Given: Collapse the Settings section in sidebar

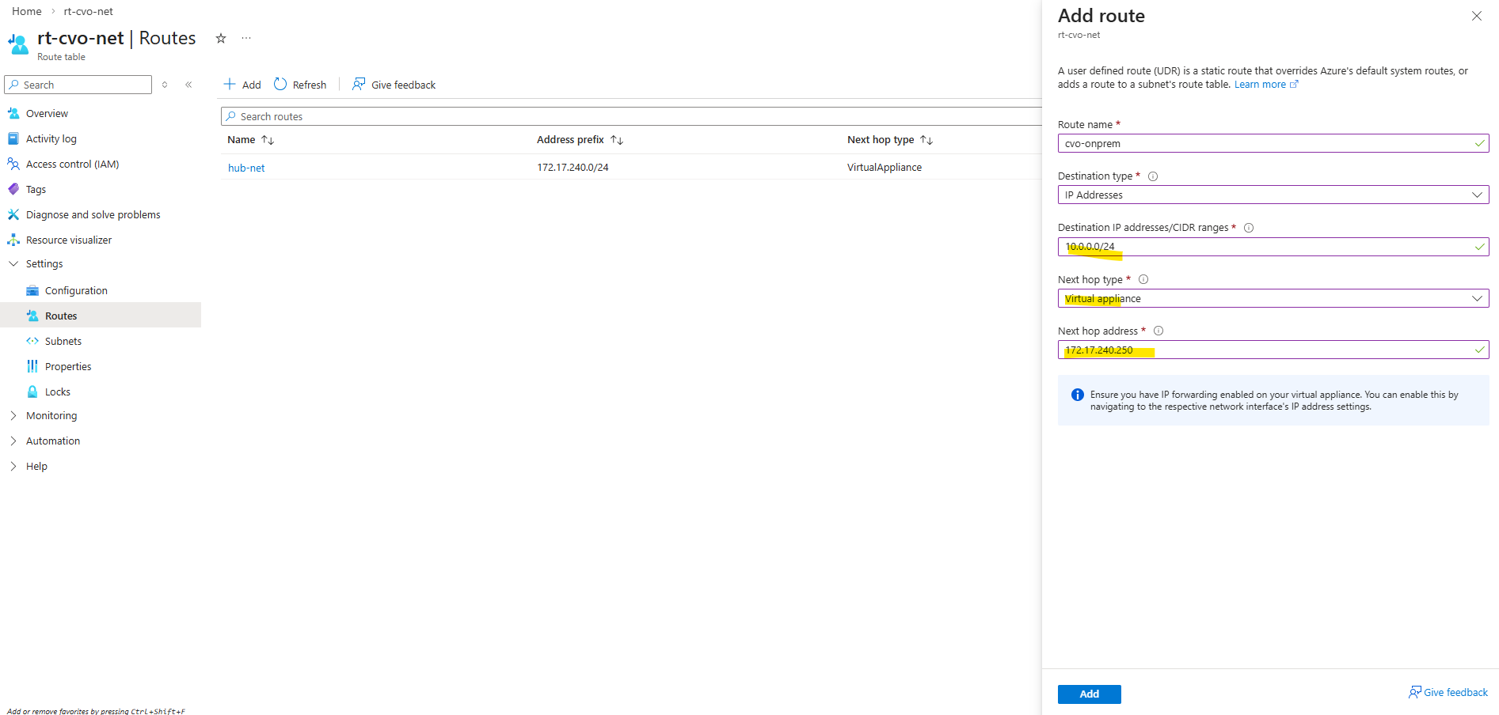Looking at the screenshot, I should [13, 264].
